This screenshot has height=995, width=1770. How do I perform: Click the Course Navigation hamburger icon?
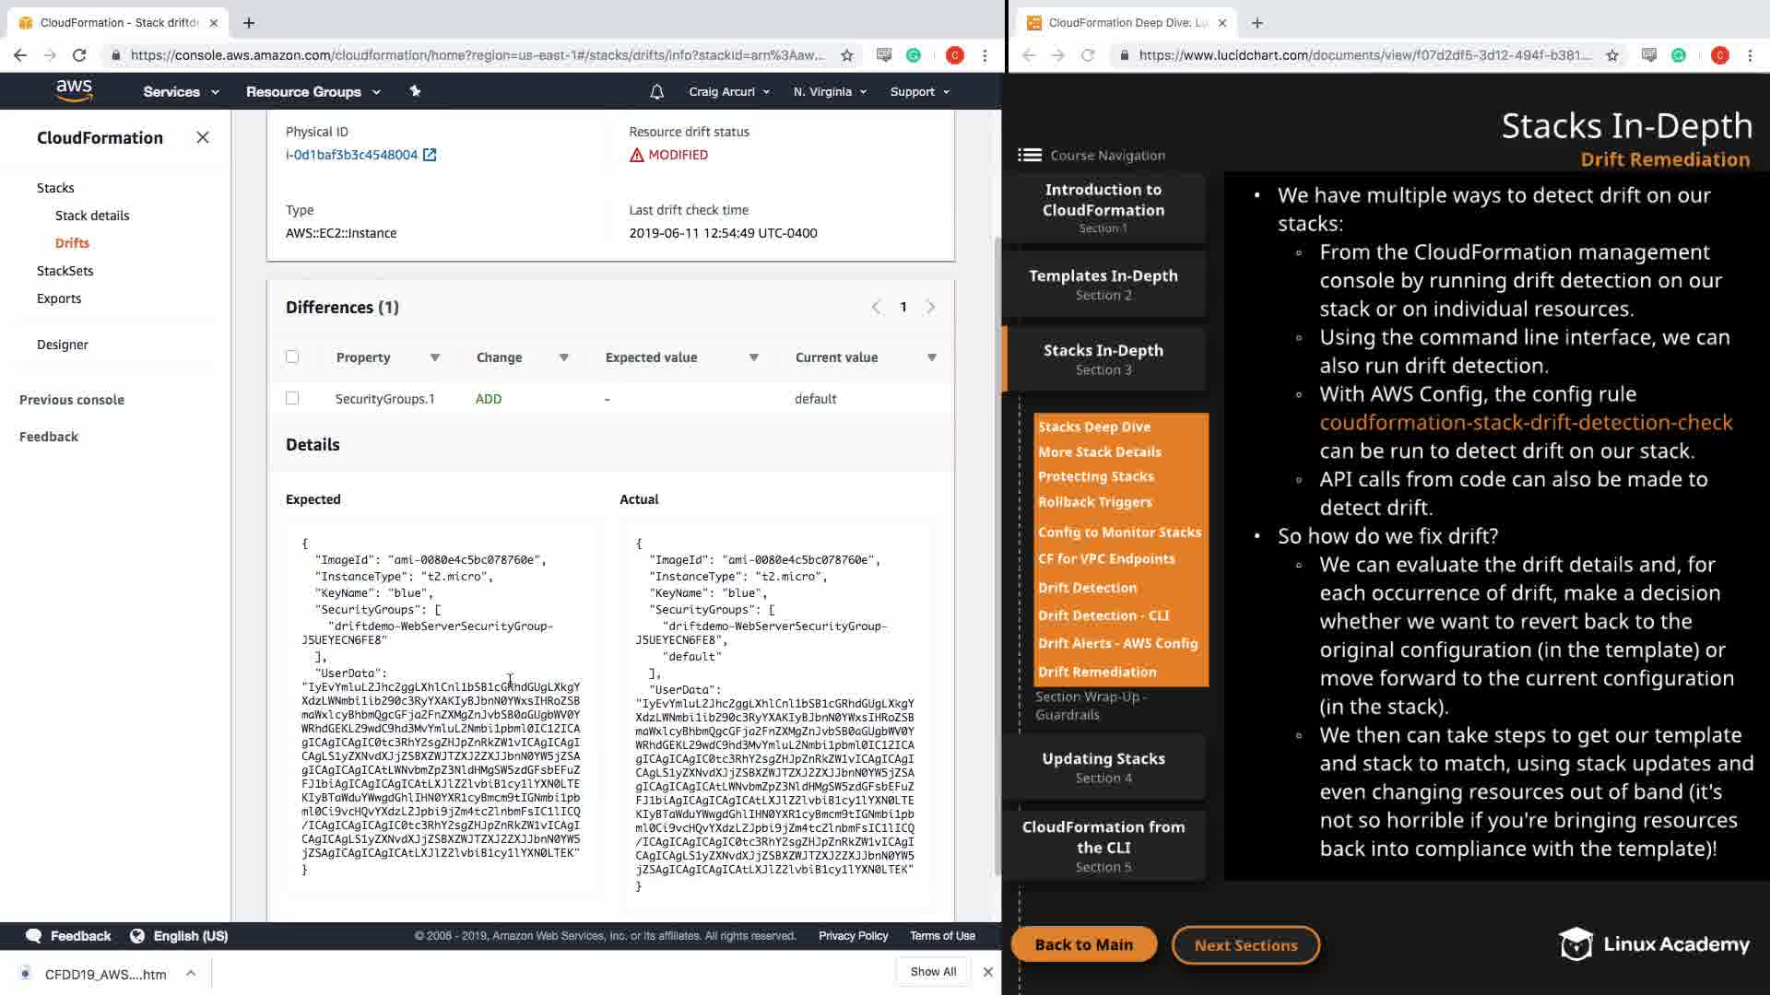click(1029, 155)
